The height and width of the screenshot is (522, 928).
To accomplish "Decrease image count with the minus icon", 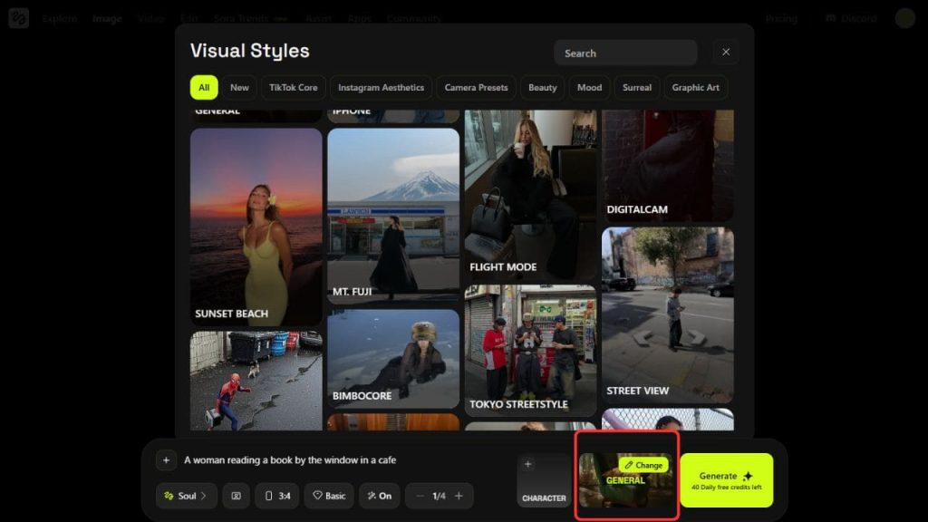I will click(420, 496).
